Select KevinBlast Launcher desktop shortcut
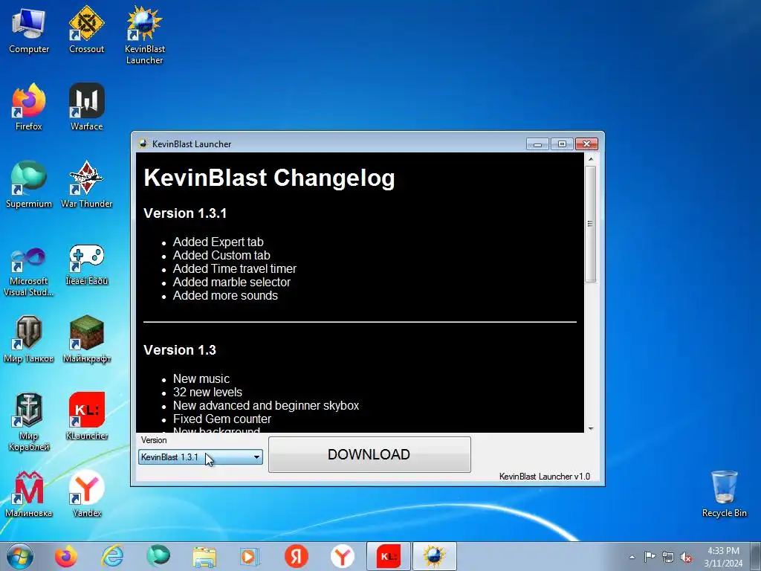This screenshot has height=571, width=761. [145, 36]
